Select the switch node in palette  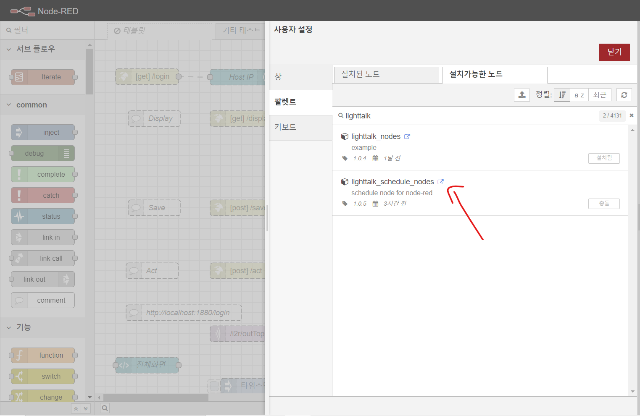[x=43, y=376]
